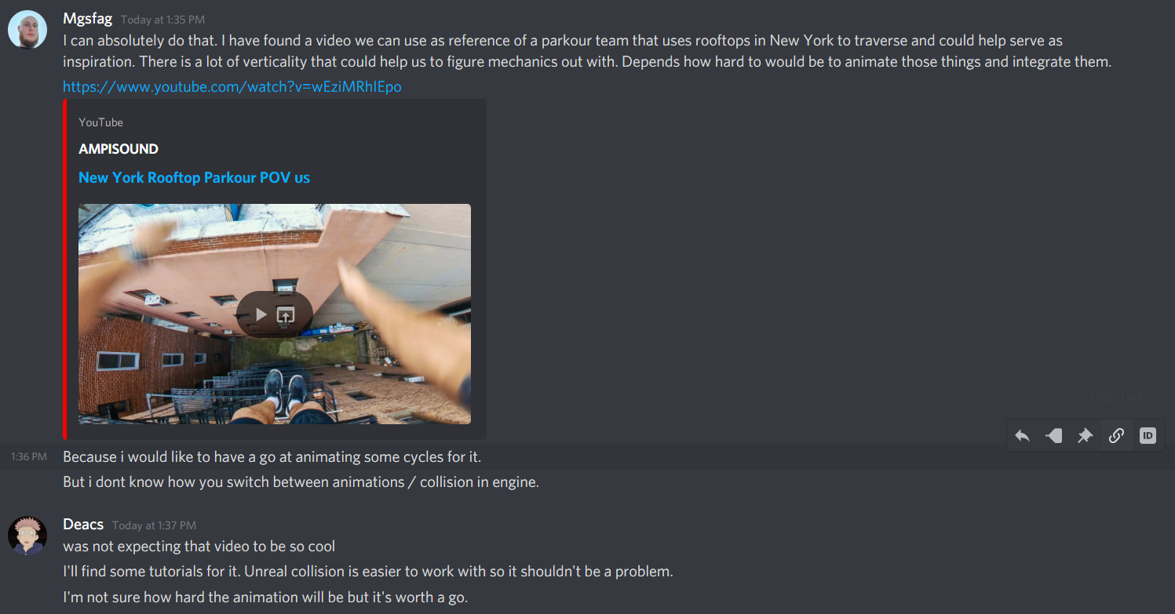Pin the message with pushpin icon

(1085, 436)
